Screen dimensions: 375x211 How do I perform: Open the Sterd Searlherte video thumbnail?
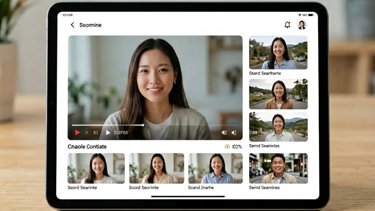[x=278, y=53]
